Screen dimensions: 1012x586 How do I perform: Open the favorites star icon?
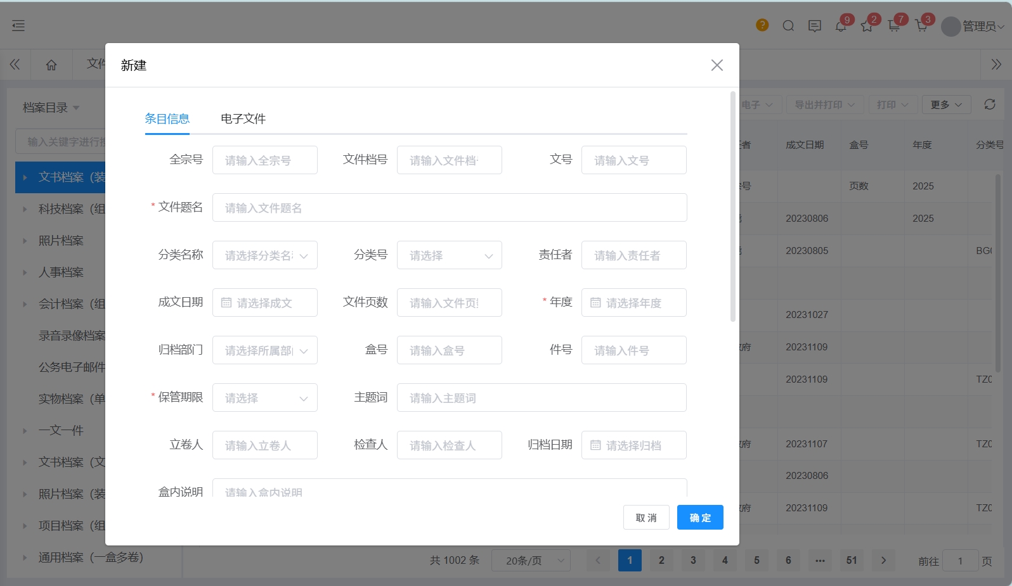point(867,27)
